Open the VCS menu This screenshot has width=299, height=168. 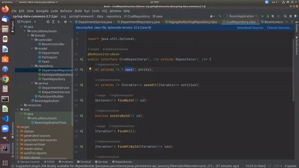[x=104, y=11]
